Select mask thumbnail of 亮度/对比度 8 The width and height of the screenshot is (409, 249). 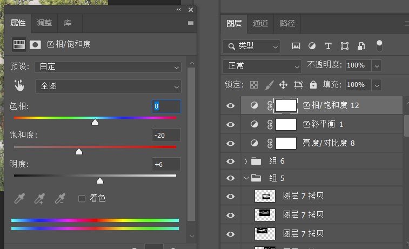click(x=286, y=143)
